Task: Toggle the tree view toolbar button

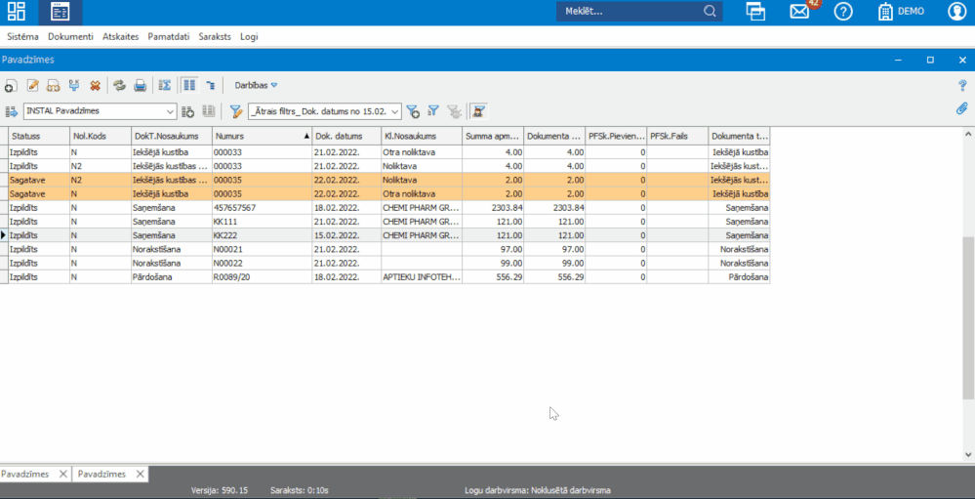Action: (x=210, y=86)
